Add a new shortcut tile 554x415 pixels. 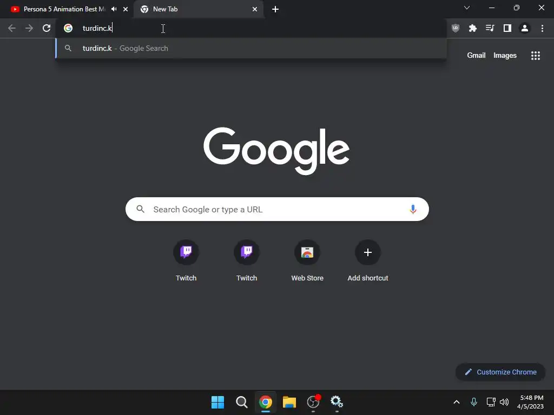368,260
